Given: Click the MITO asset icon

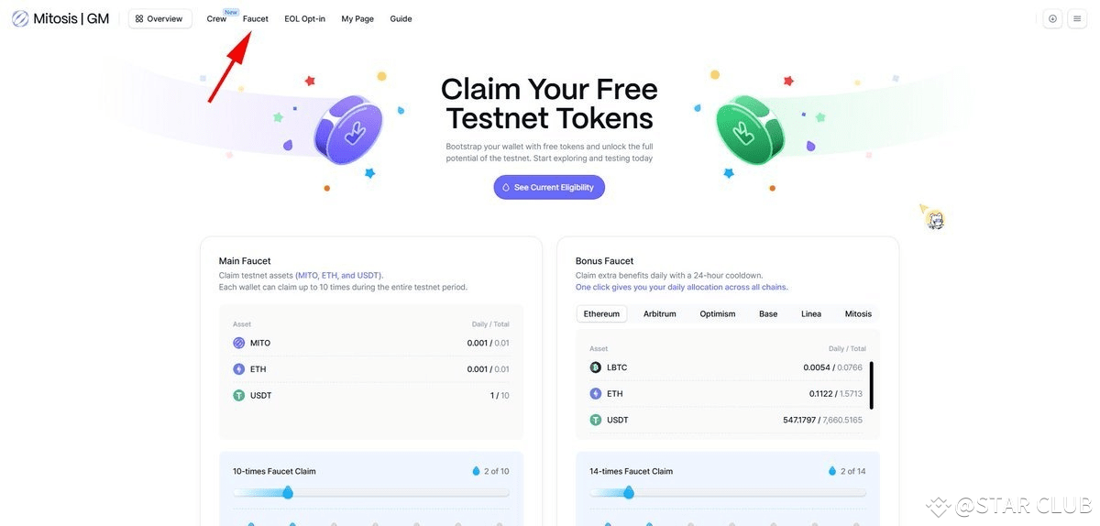Looking at the screenshot, I should point(238,343).
